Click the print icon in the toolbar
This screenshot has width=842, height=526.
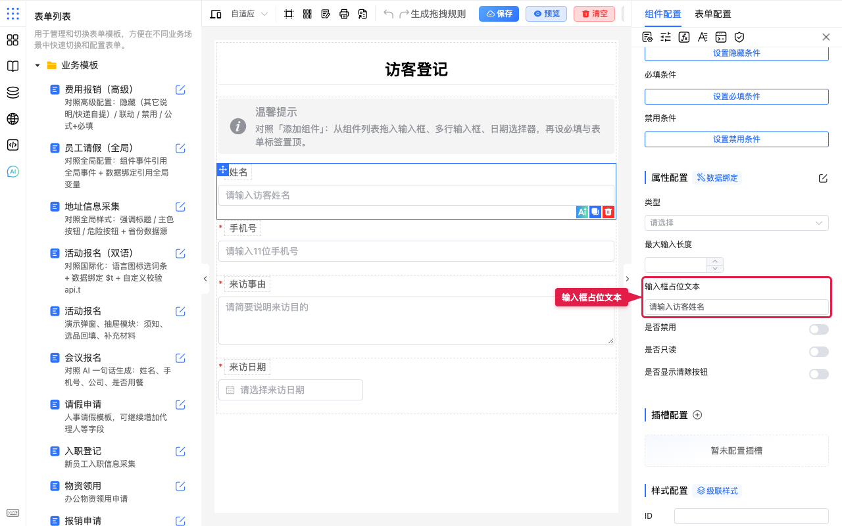click(x=344, y=14)
